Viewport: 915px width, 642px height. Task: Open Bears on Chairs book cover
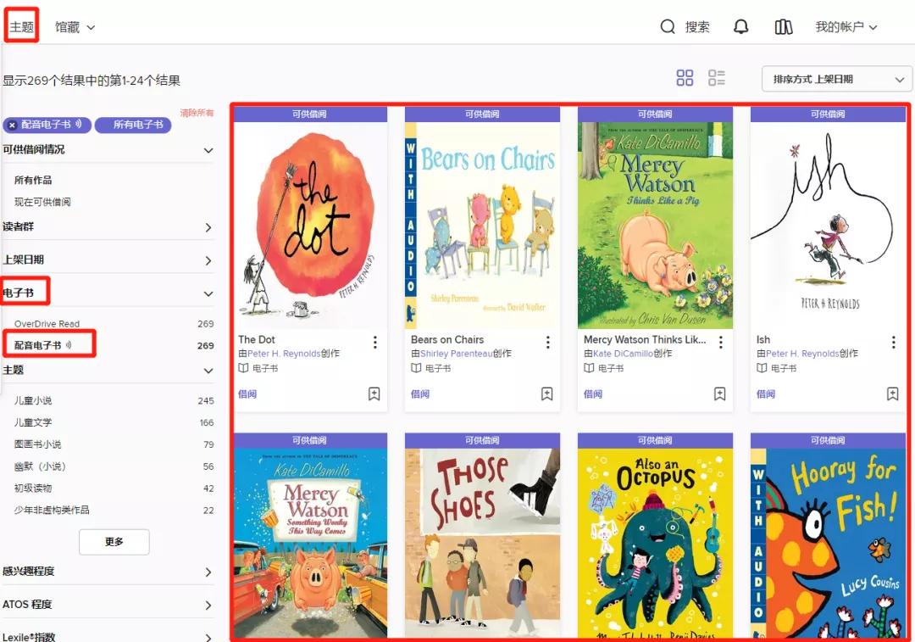[x=483, y=226]
